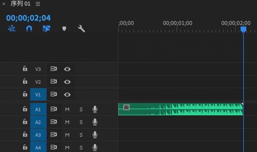
Task: Toggle A2 track targeting
Action: (x=38, y=122)
